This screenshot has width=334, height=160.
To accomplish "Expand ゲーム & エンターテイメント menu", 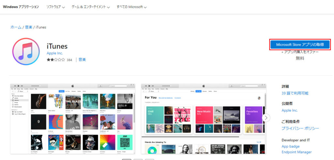I will (x=91, y=7).
